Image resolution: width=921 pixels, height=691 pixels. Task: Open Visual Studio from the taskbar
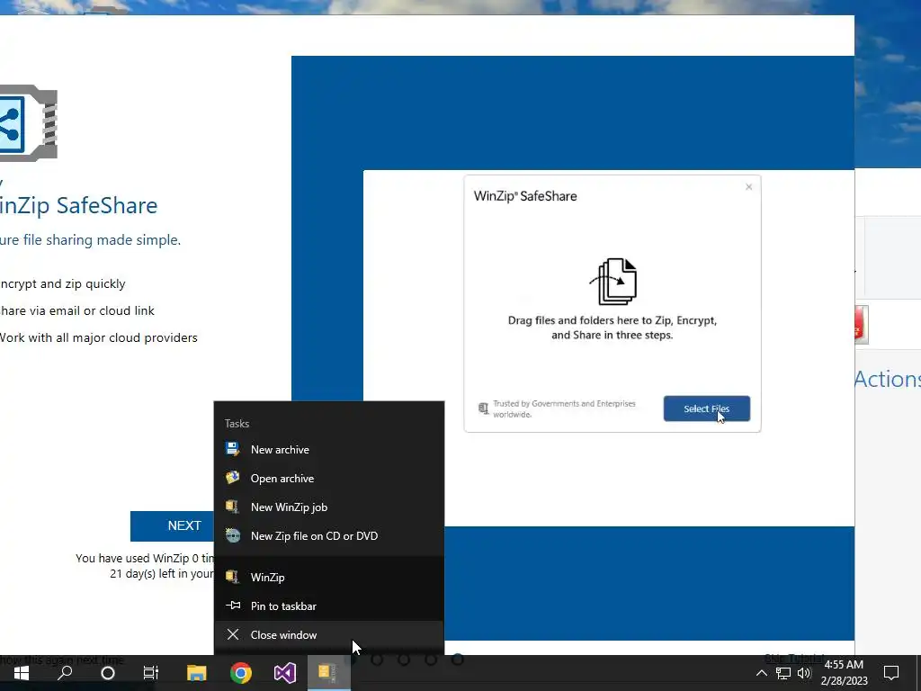tap(285, 673)
